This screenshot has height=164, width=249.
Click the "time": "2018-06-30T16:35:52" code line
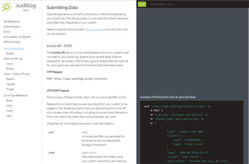pos(188,153)
